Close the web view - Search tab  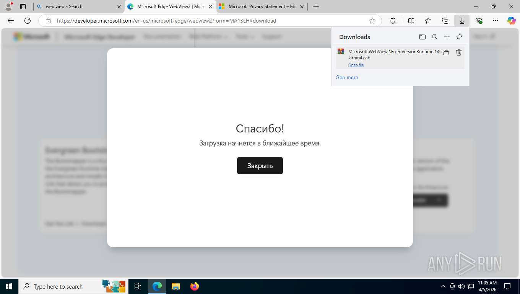[119, 7]
